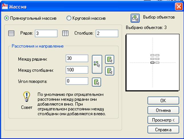
Task: Click the Угол поворота: label
Action: [x=33, y=82]
